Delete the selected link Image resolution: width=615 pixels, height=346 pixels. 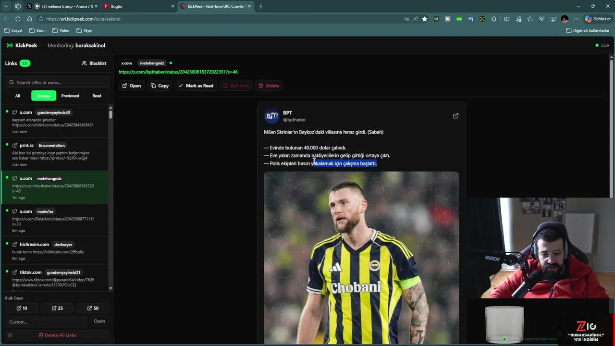(269, 86)
